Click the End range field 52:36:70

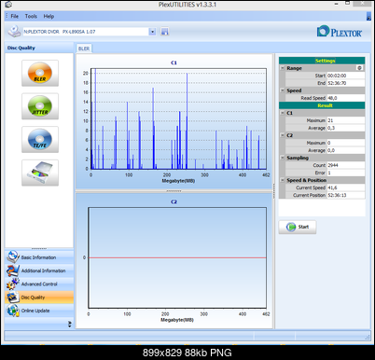346,83
